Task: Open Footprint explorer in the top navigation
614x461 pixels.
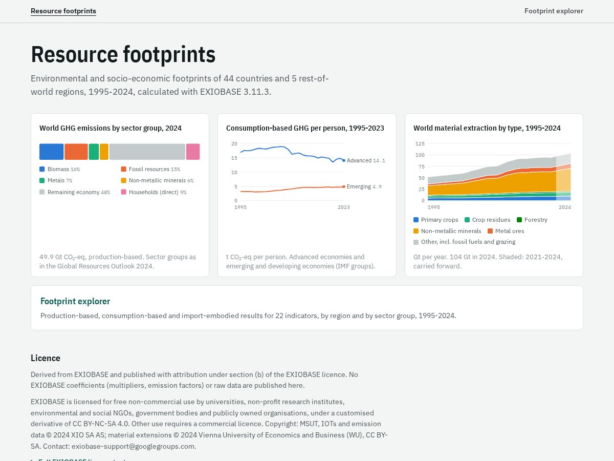Action: [x=554, y=11]
